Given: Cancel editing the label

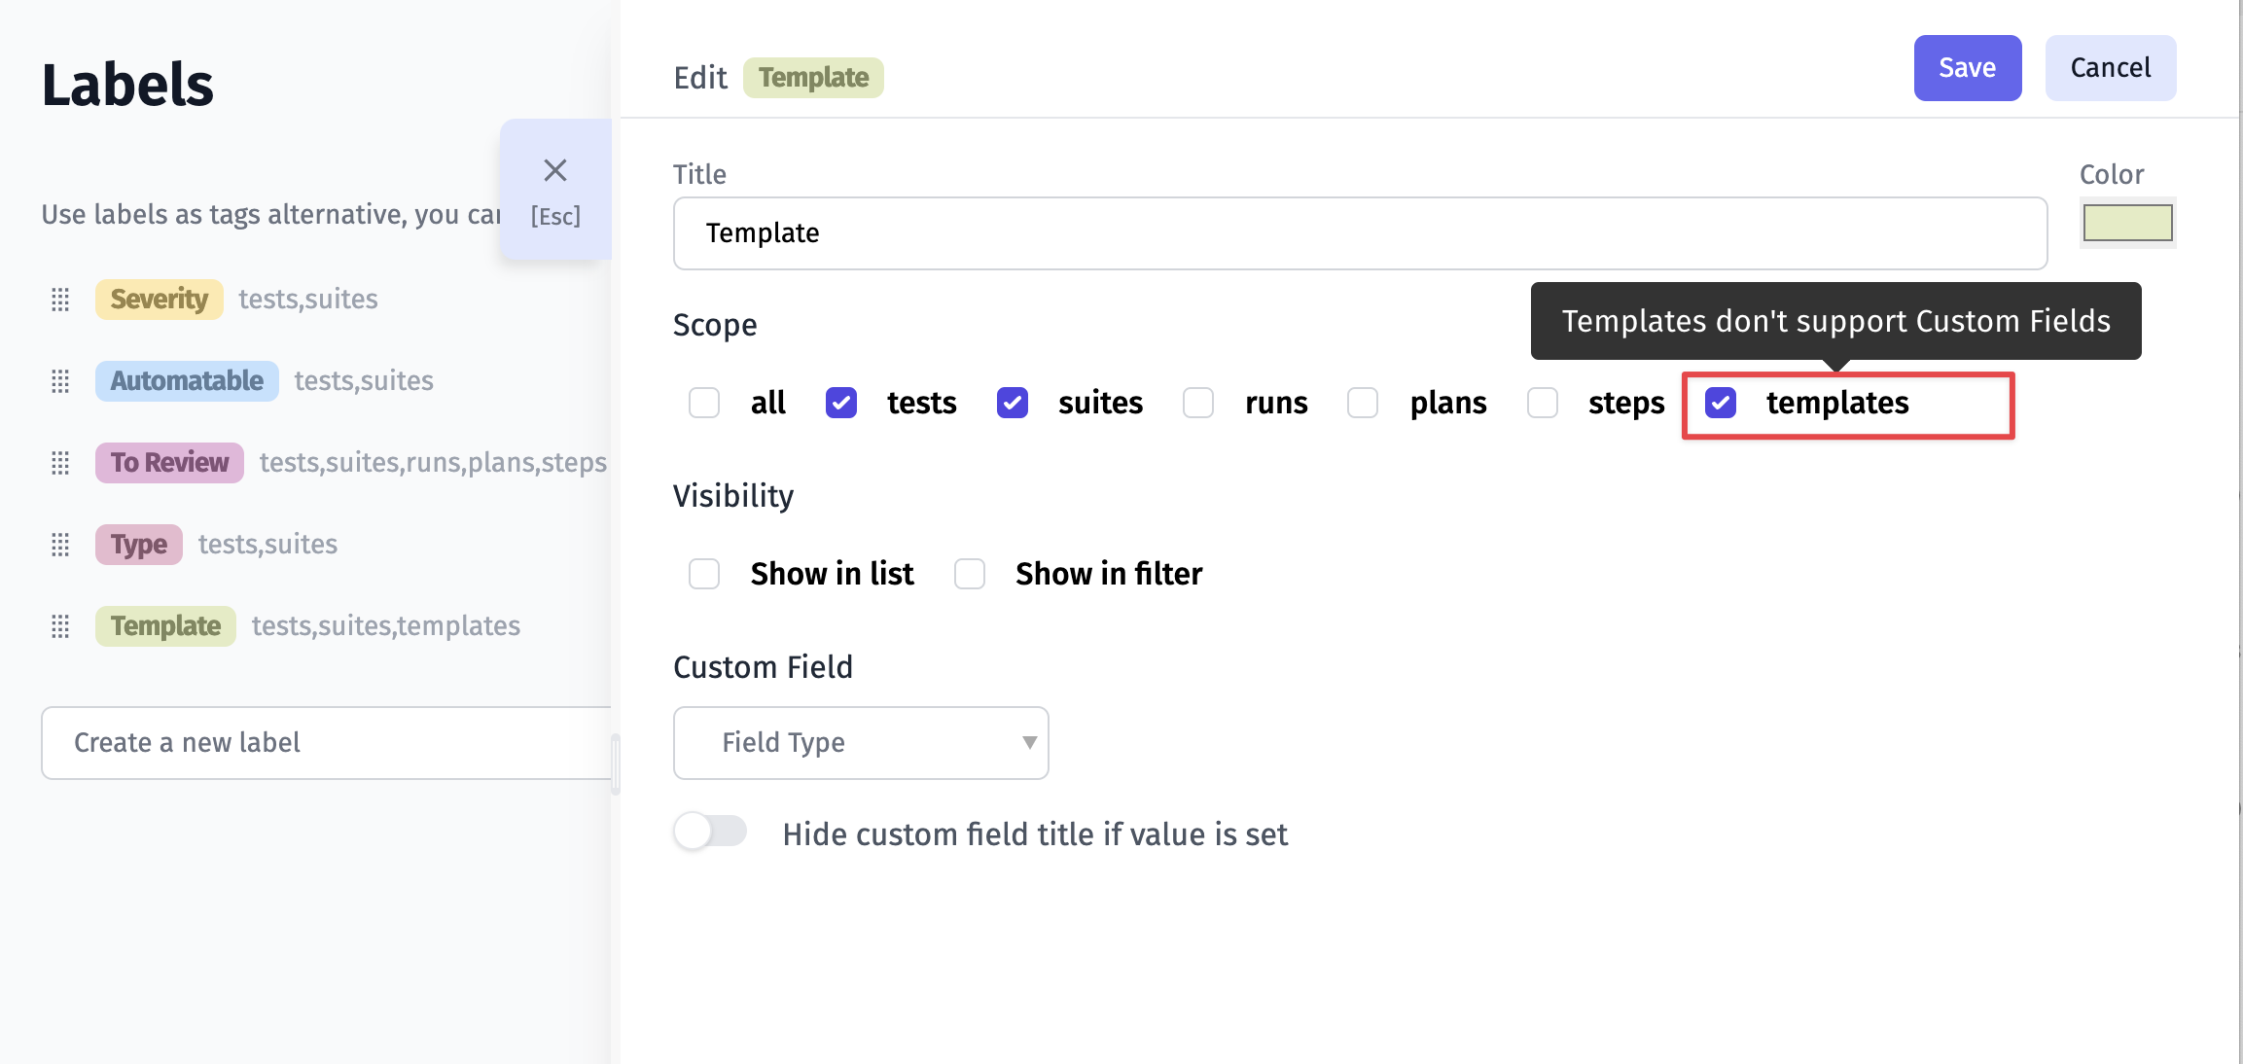Looking at the screenshot, I should click(x=2110, y=68).
